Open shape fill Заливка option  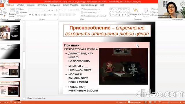point(154,9)
